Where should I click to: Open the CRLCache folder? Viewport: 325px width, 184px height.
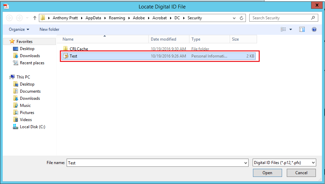[78, 49]
